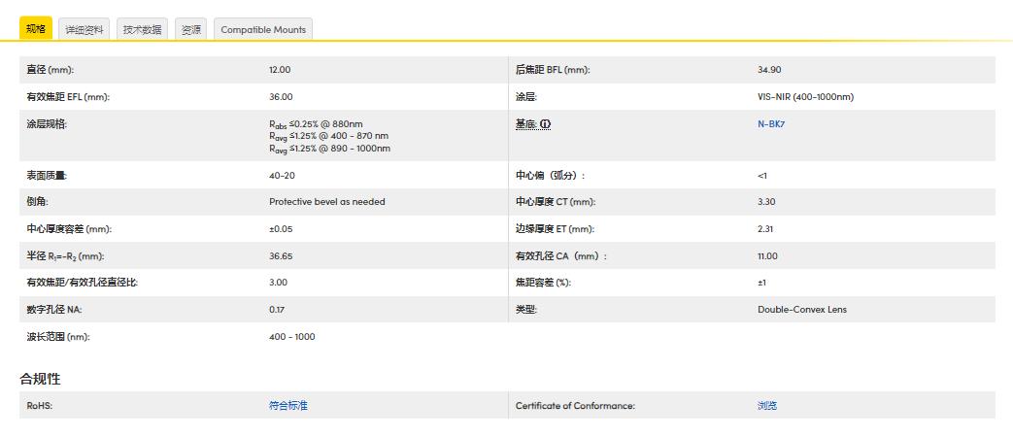1013x437 pixels.
Task: Click the 合规性 section heading
Action: (x=41, y=379)
